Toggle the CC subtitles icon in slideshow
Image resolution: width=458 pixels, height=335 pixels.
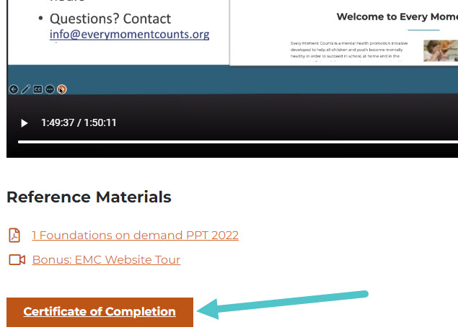tap(38, 89)
